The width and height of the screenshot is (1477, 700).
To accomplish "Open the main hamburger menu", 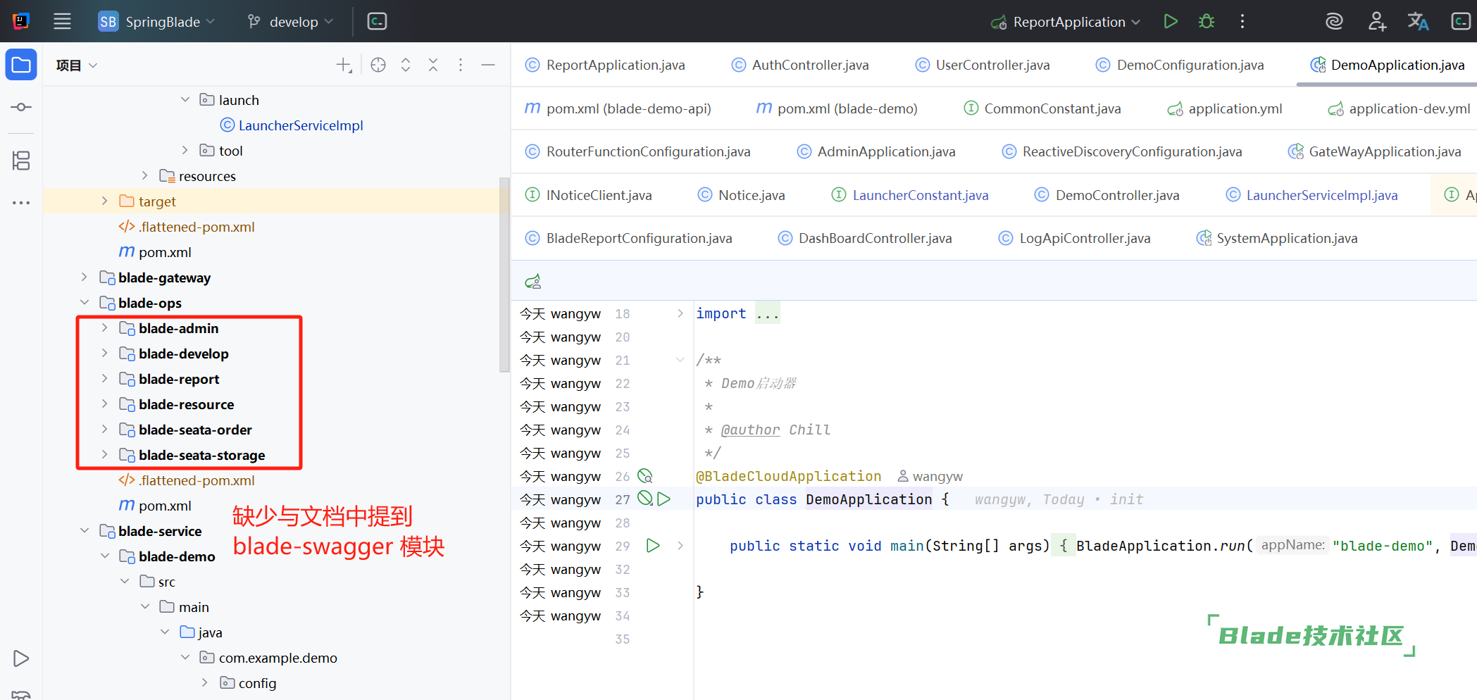I will 62,21.
